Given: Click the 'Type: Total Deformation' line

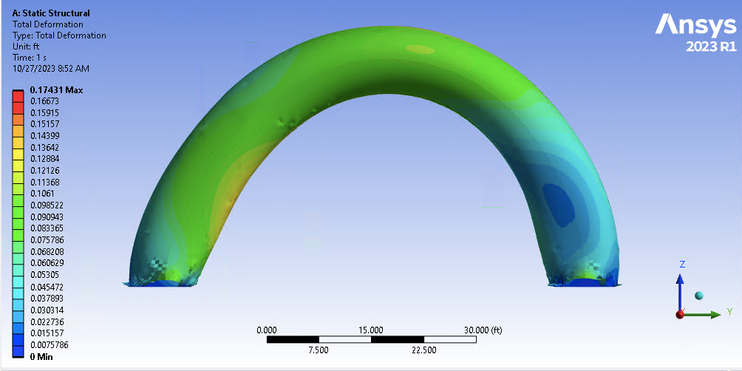Looking at the screenshot, I should click(x=59, y=35).
